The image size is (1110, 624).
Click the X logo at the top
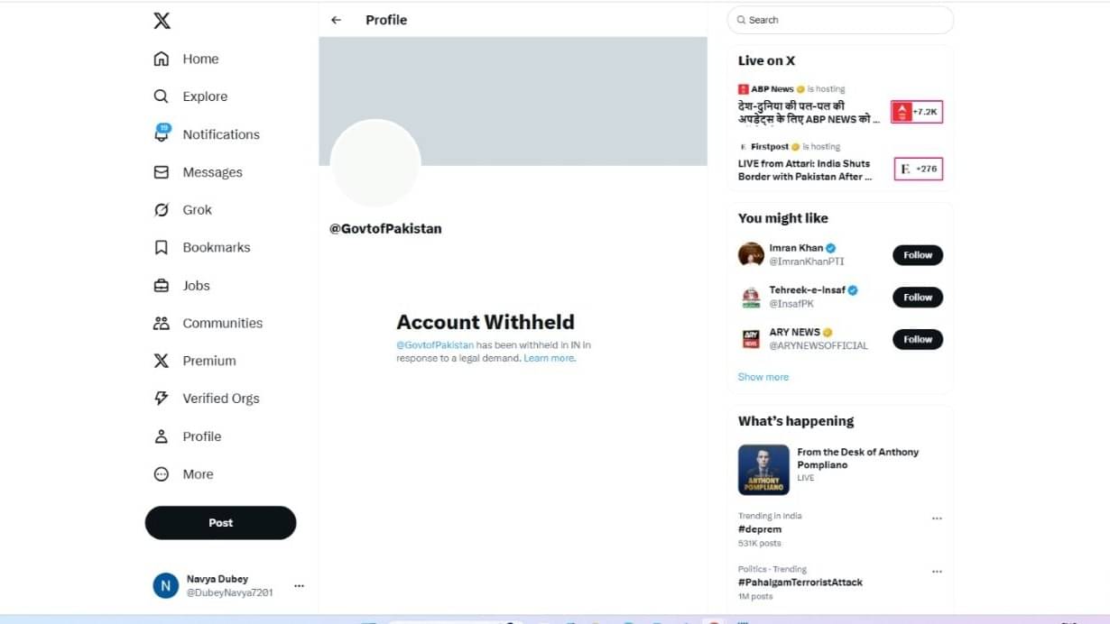(x=162, y=20)
